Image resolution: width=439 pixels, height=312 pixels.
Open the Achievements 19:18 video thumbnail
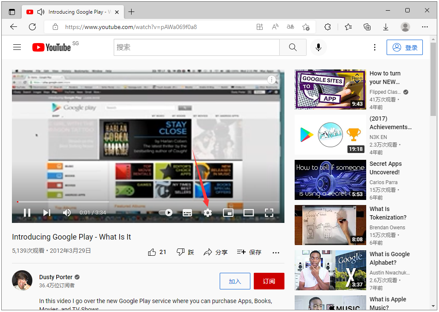pyautogui.click(x=330, y=135)
